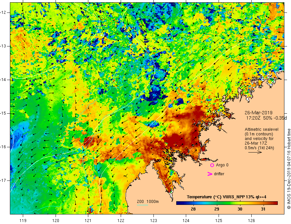Viewport: 291px width, 224px height.
Task: Click longitude axis label 124
Action: click(186, 220)
